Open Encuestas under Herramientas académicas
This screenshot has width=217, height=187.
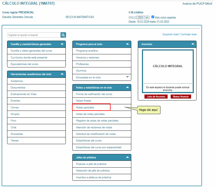36,134
